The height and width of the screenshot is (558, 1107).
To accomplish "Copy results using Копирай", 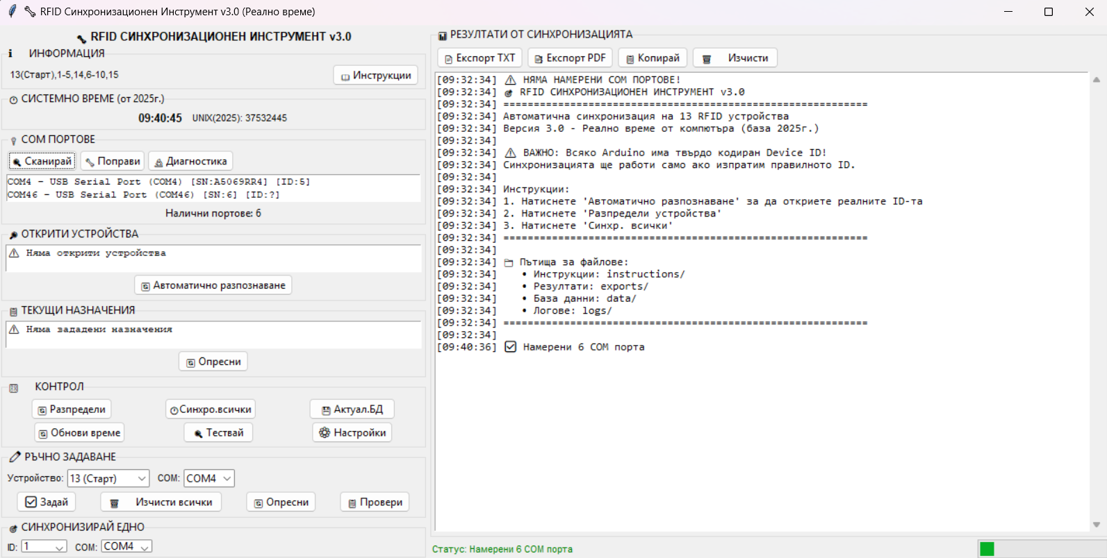I will (x=653, y=58).
